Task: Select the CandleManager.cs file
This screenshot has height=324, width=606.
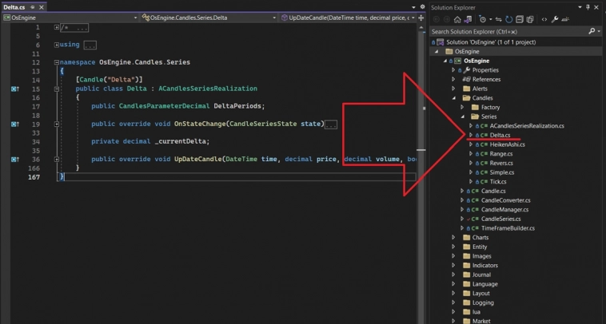Action: point(506,209)
